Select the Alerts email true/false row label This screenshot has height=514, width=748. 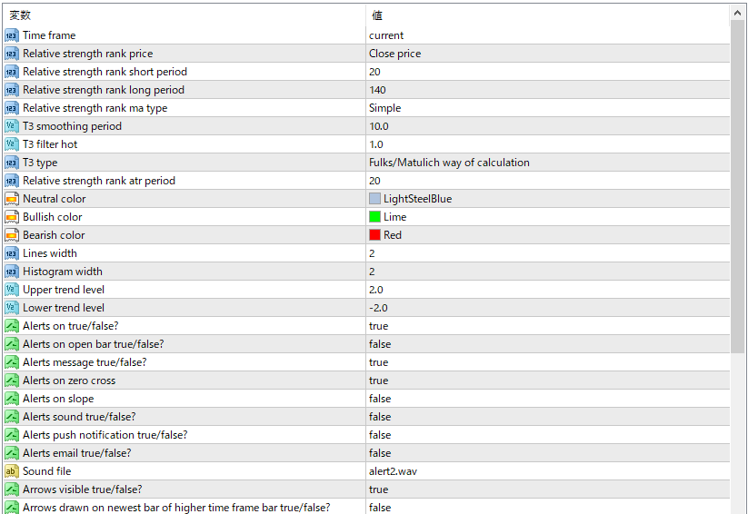coord(76,453)
